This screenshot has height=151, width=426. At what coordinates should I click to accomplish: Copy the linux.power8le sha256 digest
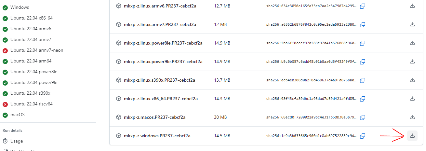(x=363, y=43)
